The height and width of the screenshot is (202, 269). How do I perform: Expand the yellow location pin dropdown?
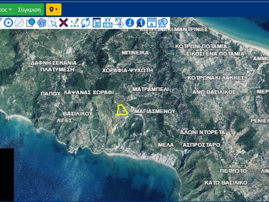[x=54, y=10]
